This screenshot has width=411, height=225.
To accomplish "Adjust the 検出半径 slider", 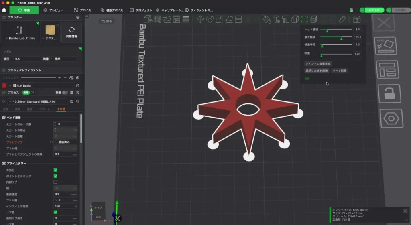I will tap(336, 45).
